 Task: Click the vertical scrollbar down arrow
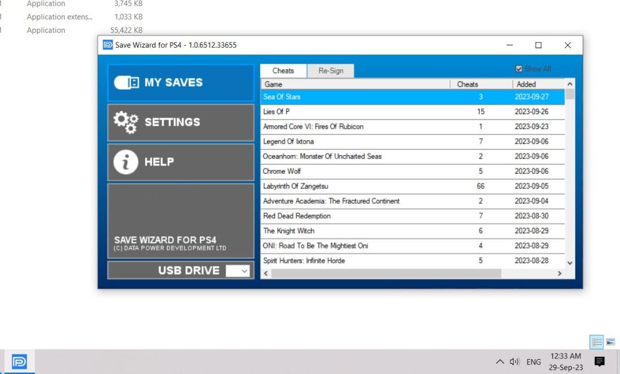[570, 263]
